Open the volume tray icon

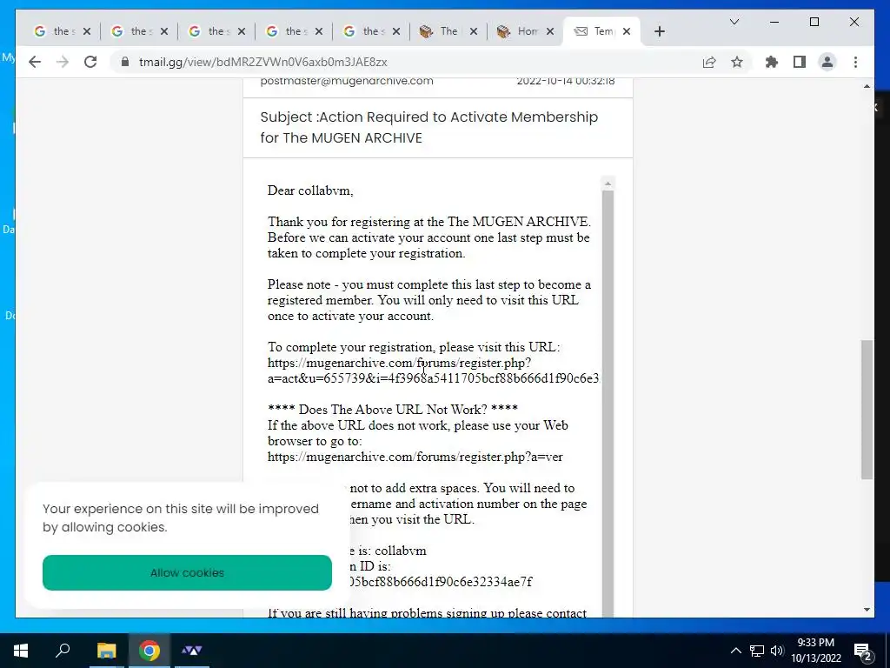coord(777,651)
